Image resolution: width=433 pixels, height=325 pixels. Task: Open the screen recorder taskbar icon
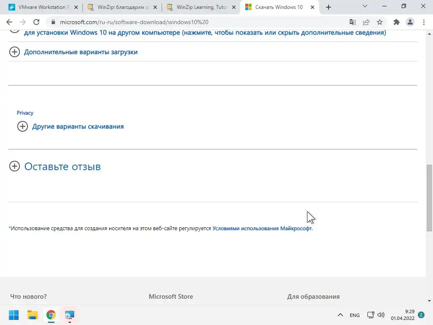tap(70, 315)
